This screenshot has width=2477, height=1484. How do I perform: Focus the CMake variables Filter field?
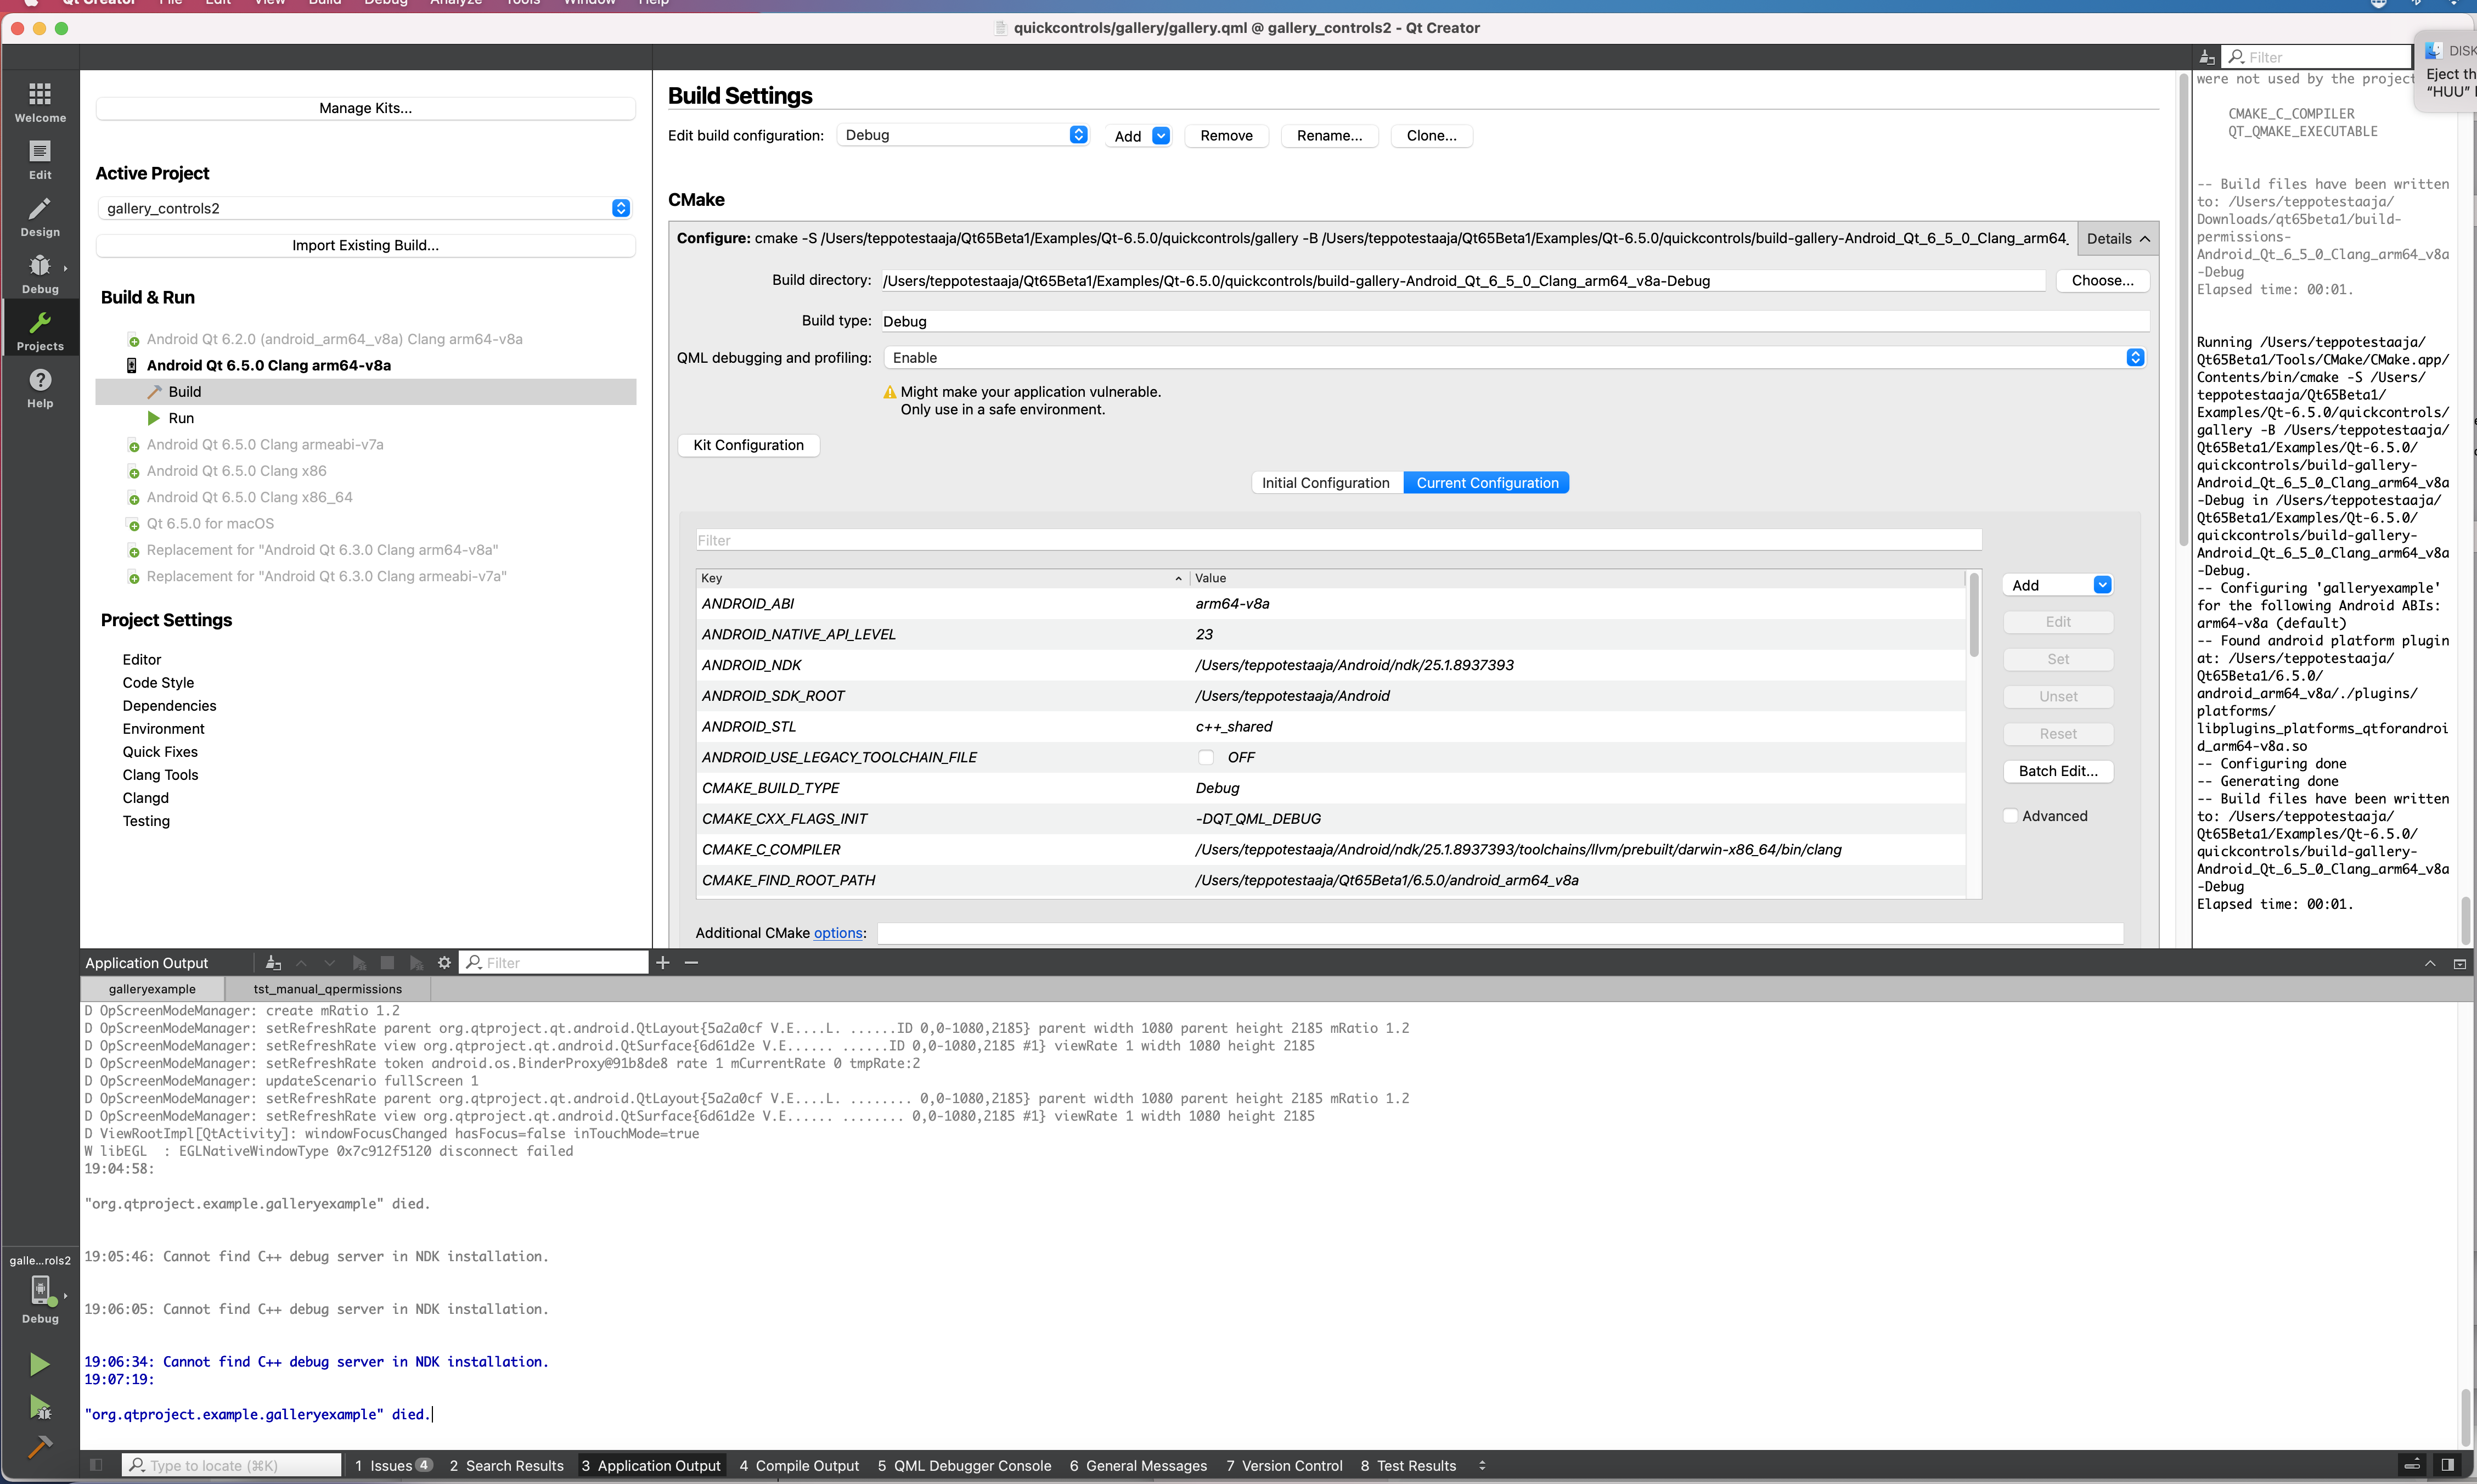(1338, 540)
